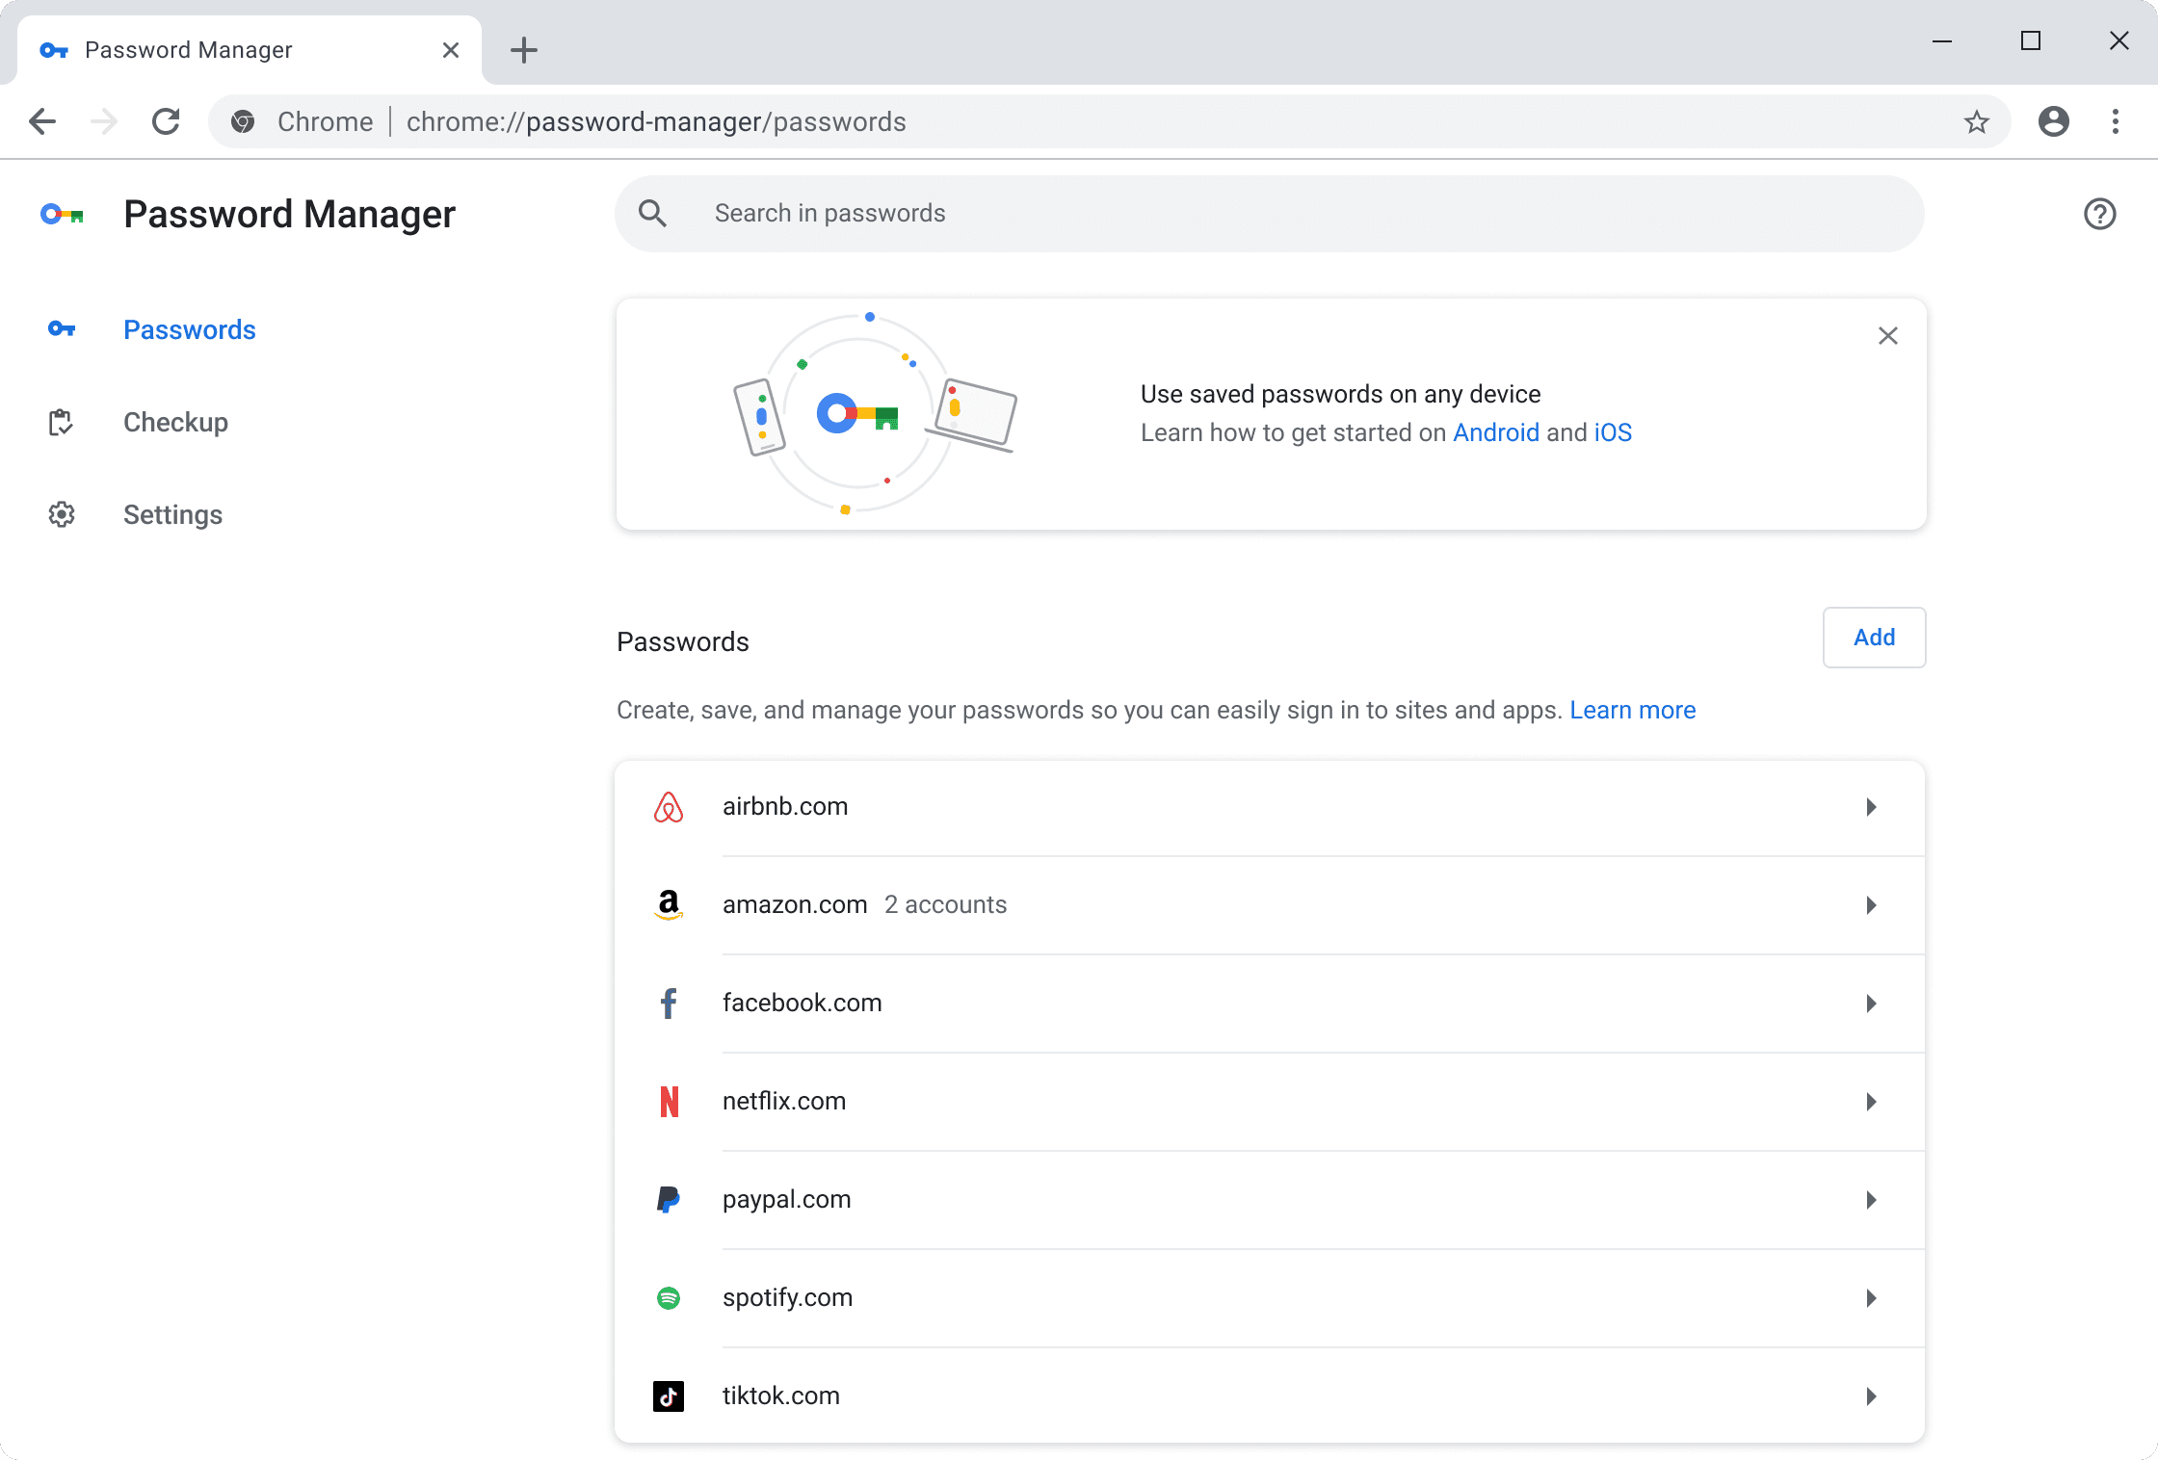The image size is (2158, 1460).
Task: Dismiss the saved passwords promo card
Action: pyautogui.click(x=1887, y=336)
